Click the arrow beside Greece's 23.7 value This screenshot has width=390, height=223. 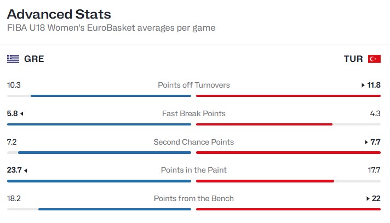coord(26,170)
